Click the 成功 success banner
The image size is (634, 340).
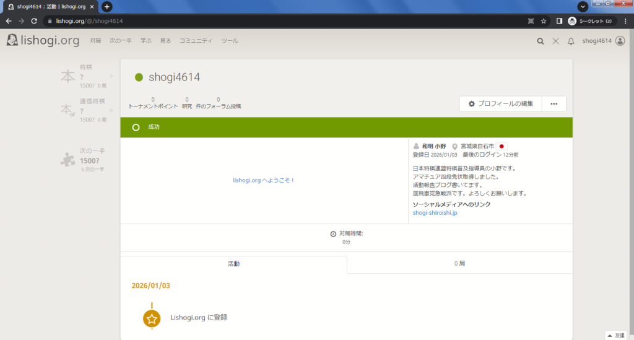tap(347, 128)
